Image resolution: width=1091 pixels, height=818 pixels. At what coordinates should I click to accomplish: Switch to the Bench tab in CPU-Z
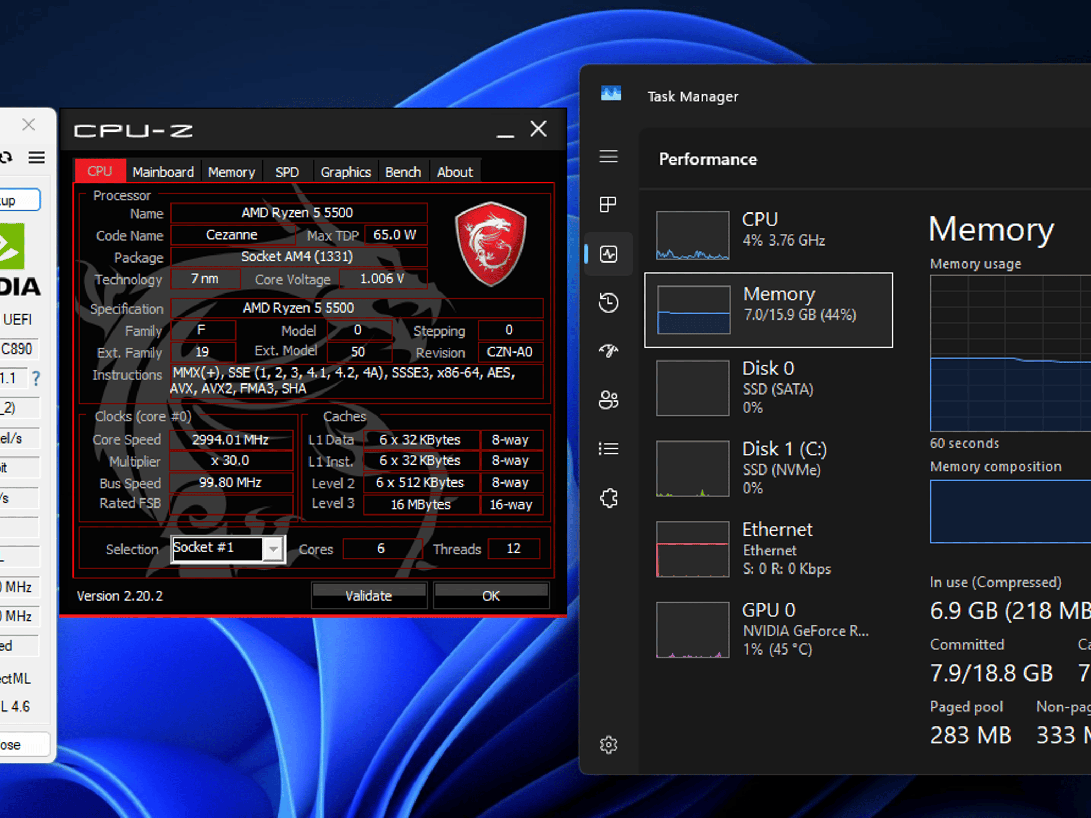pos(403,172)
